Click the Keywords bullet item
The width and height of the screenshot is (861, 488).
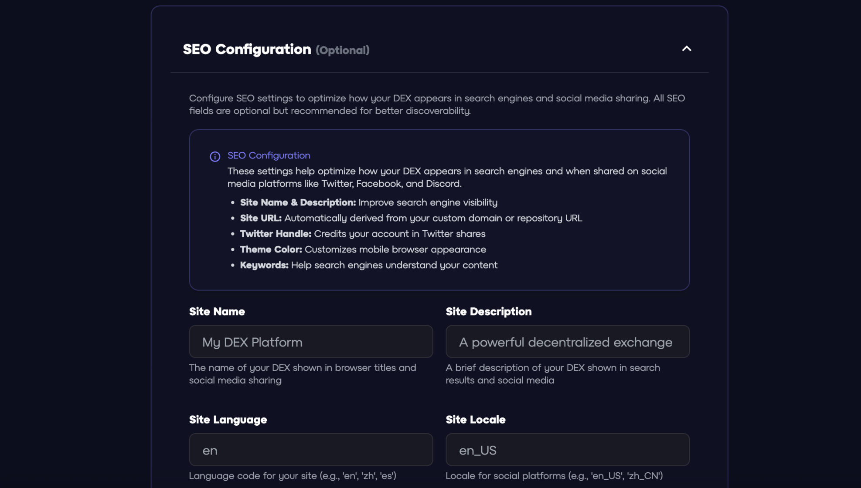(368, 265)
